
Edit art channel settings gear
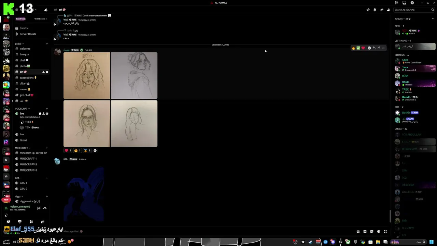[x=47, y=72]
